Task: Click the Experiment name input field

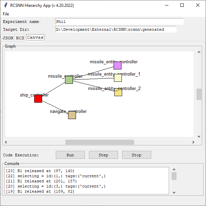Action: [119, 22]
